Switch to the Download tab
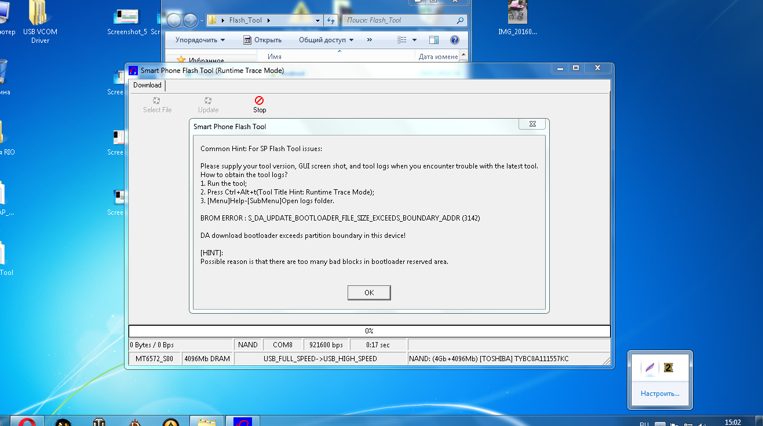 point(147,85)
